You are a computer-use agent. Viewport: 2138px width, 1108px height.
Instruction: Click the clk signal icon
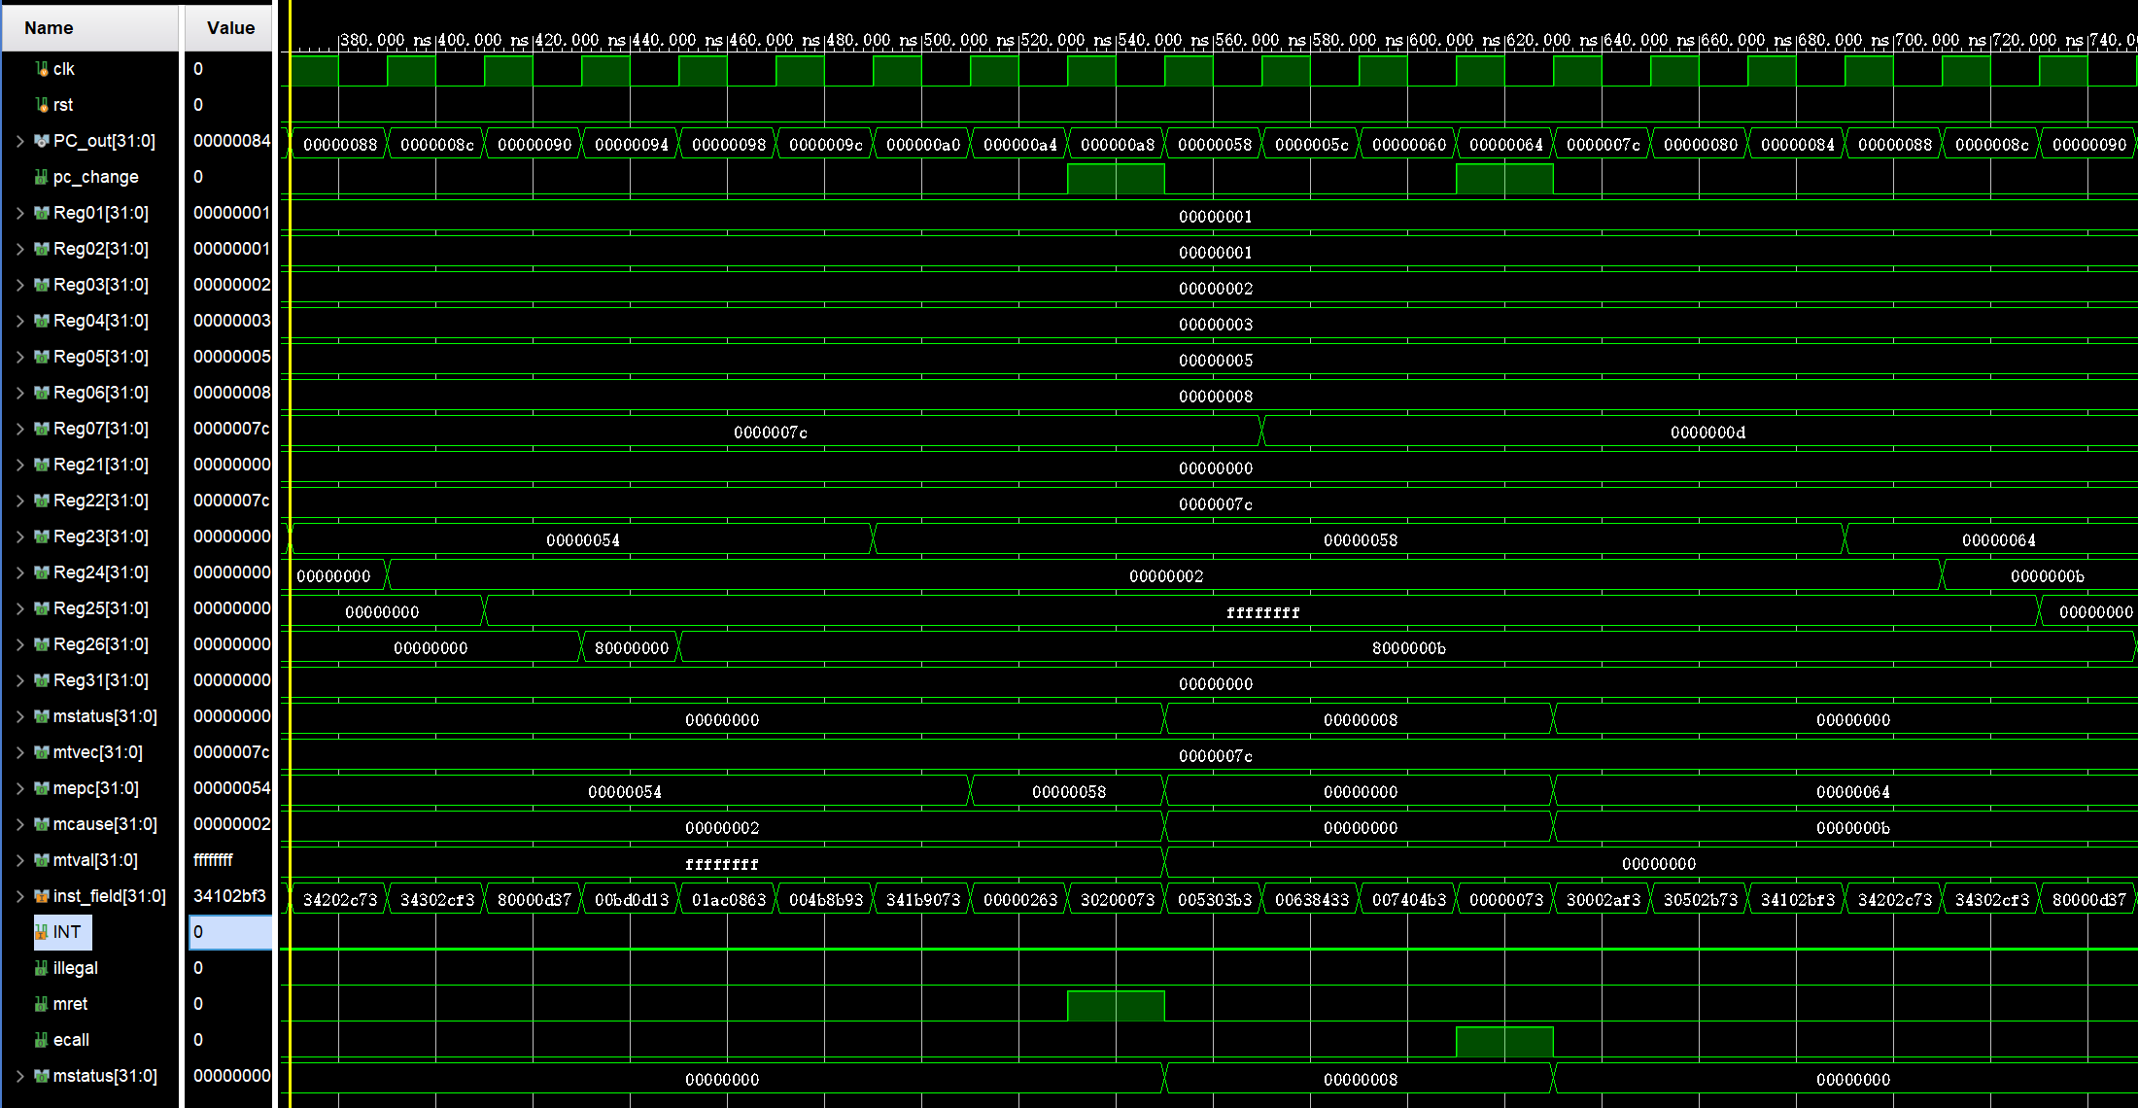click(42, 69)
